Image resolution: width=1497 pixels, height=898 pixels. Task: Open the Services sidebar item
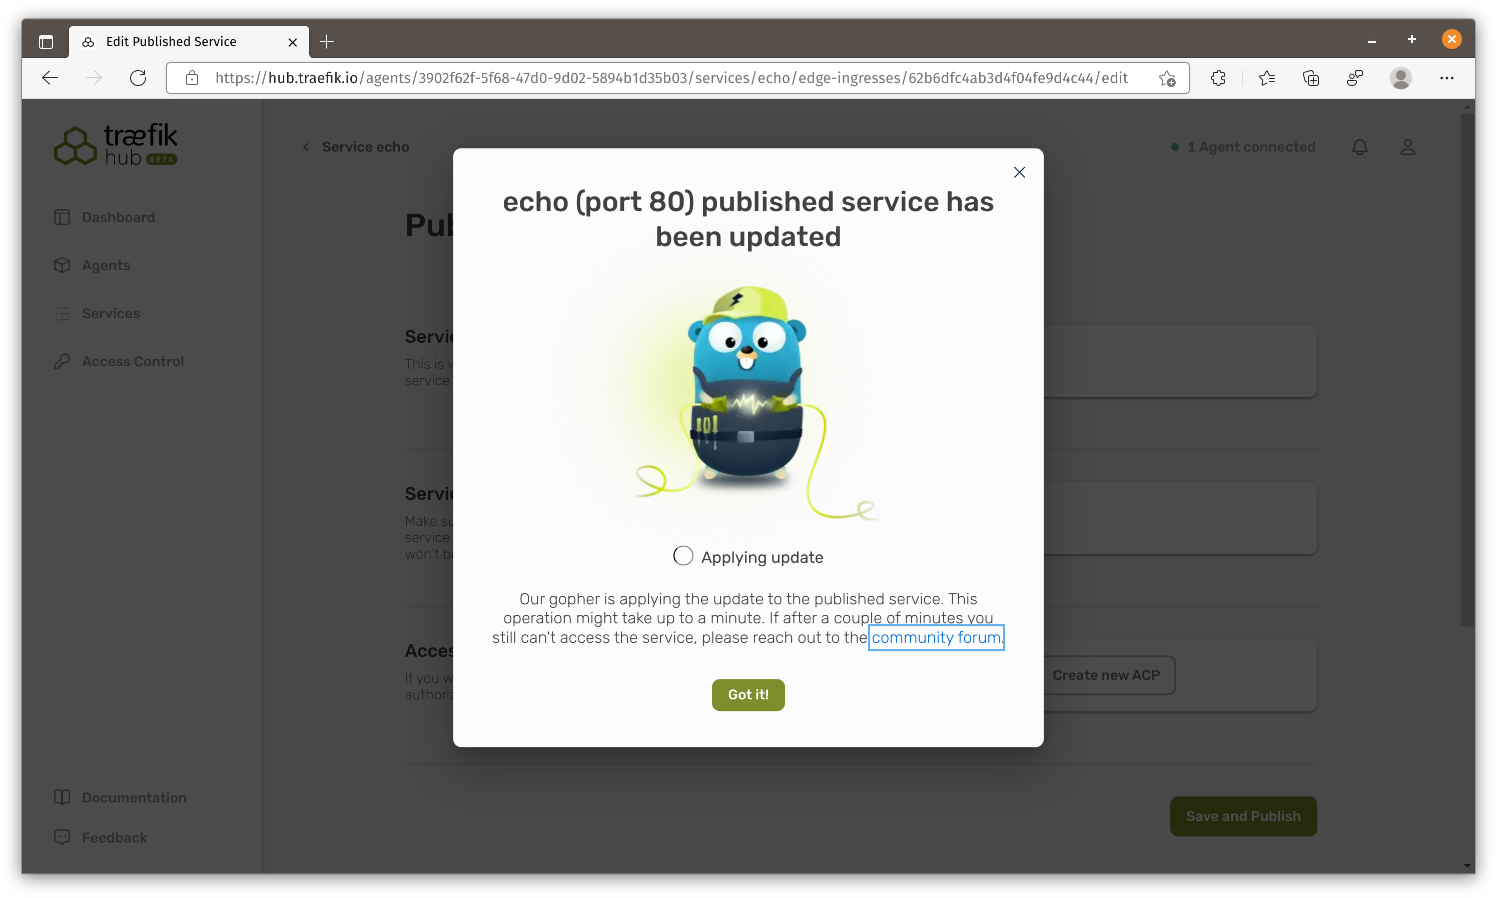pyautogui.click(x=111, y=314)
